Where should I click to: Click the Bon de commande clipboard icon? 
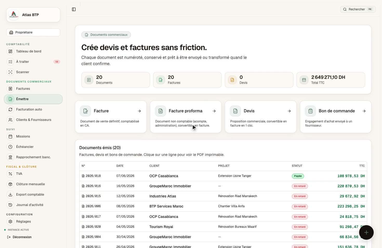tap(311, 111)
